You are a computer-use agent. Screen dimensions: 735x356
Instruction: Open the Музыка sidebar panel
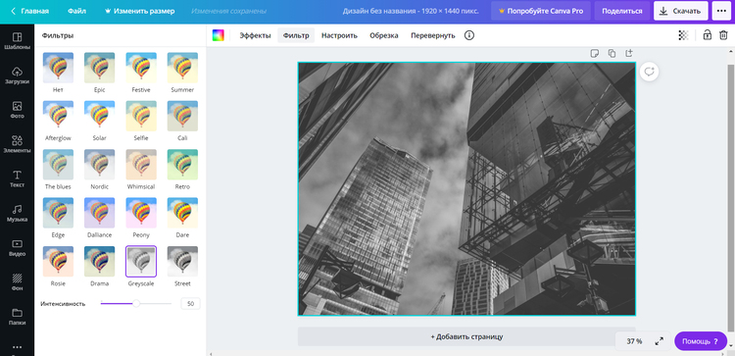coord(17,213)
